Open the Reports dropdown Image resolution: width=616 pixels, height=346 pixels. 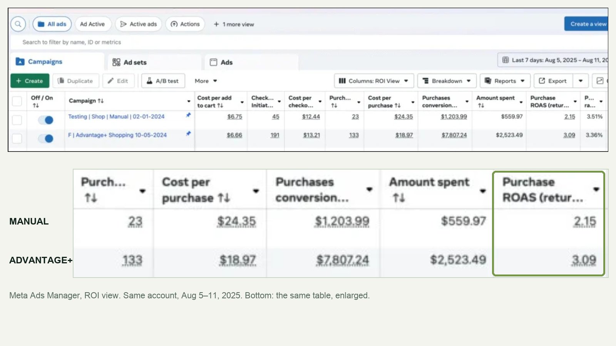505,81
